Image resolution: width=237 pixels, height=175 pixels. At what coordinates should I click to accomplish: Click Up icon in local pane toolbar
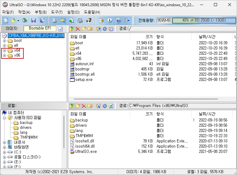(72, 106)
